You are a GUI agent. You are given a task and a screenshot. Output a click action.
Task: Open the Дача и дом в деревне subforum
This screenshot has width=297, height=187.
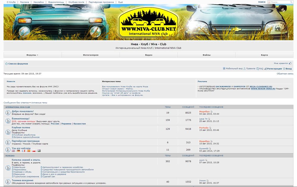54,174
